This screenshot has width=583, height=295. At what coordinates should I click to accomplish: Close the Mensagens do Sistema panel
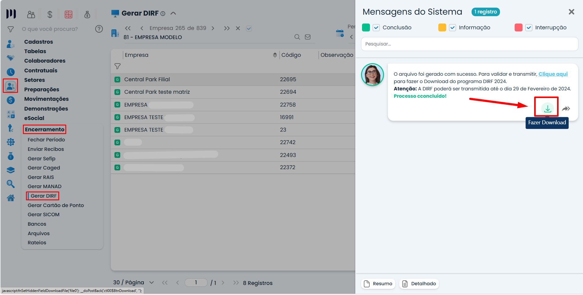(x=571, y=12)
